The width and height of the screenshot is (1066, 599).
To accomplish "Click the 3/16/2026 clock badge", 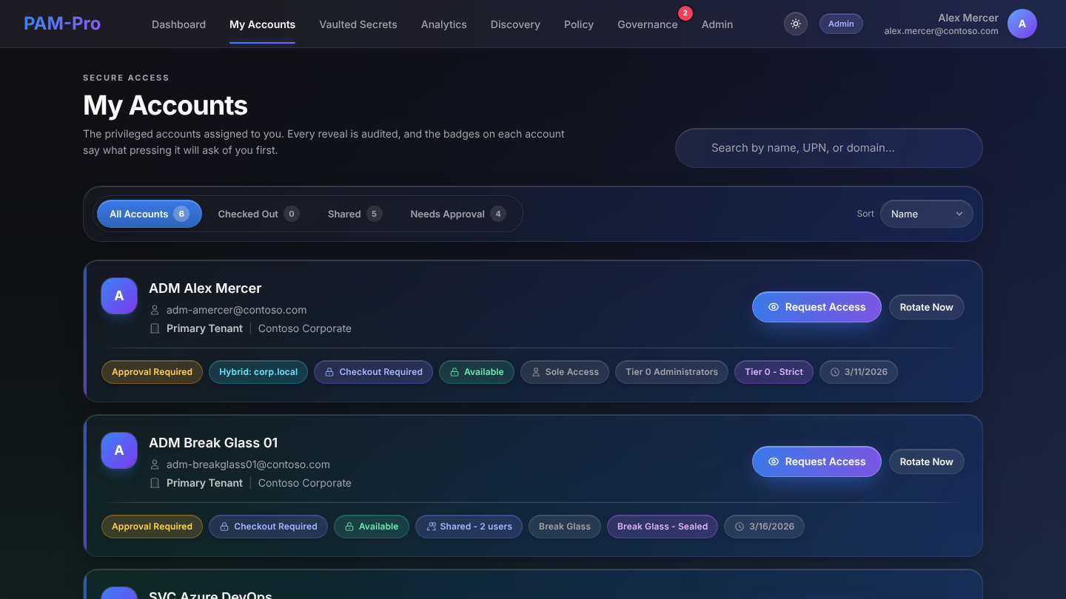I will coord(765,527).
